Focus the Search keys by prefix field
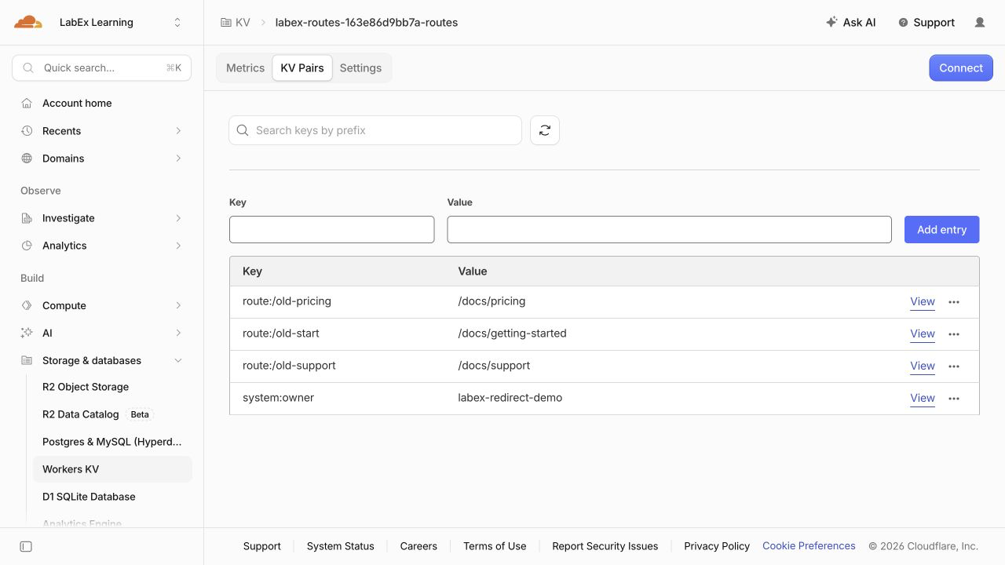Image resolution: width=1005 pixels, height=565 pixels. (x=375, y=130)
